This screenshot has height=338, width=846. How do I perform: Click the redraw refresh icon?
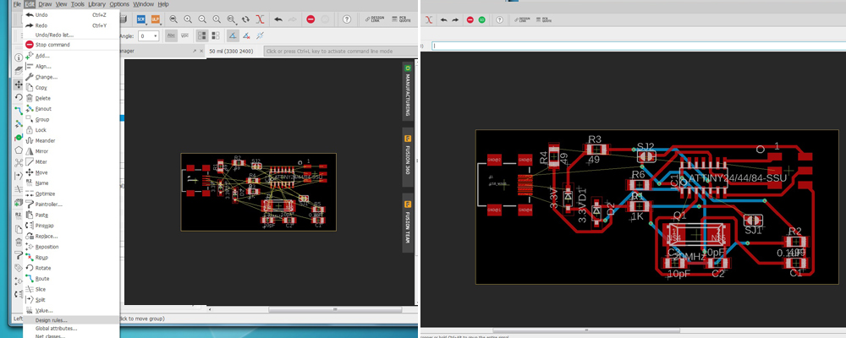(245, 19)
